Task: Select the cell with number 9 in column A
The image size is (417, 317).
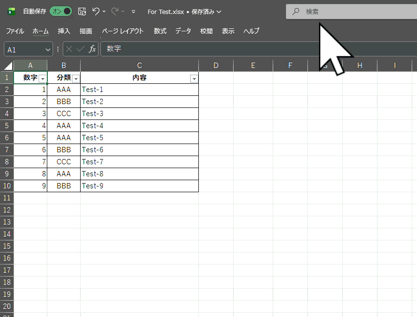Action: (30, 186)
